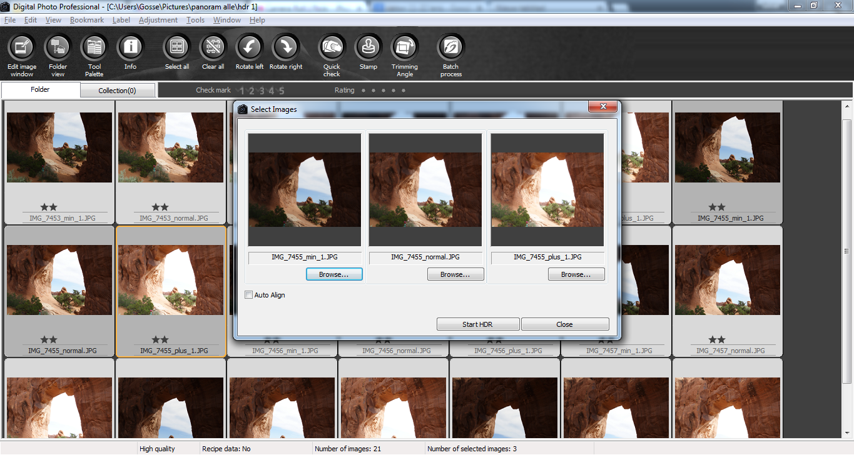Click 'Number of selected images: 3' status text
Image resolution: width=854 pixels, height=455 pixels.
(x=472, y=449)
